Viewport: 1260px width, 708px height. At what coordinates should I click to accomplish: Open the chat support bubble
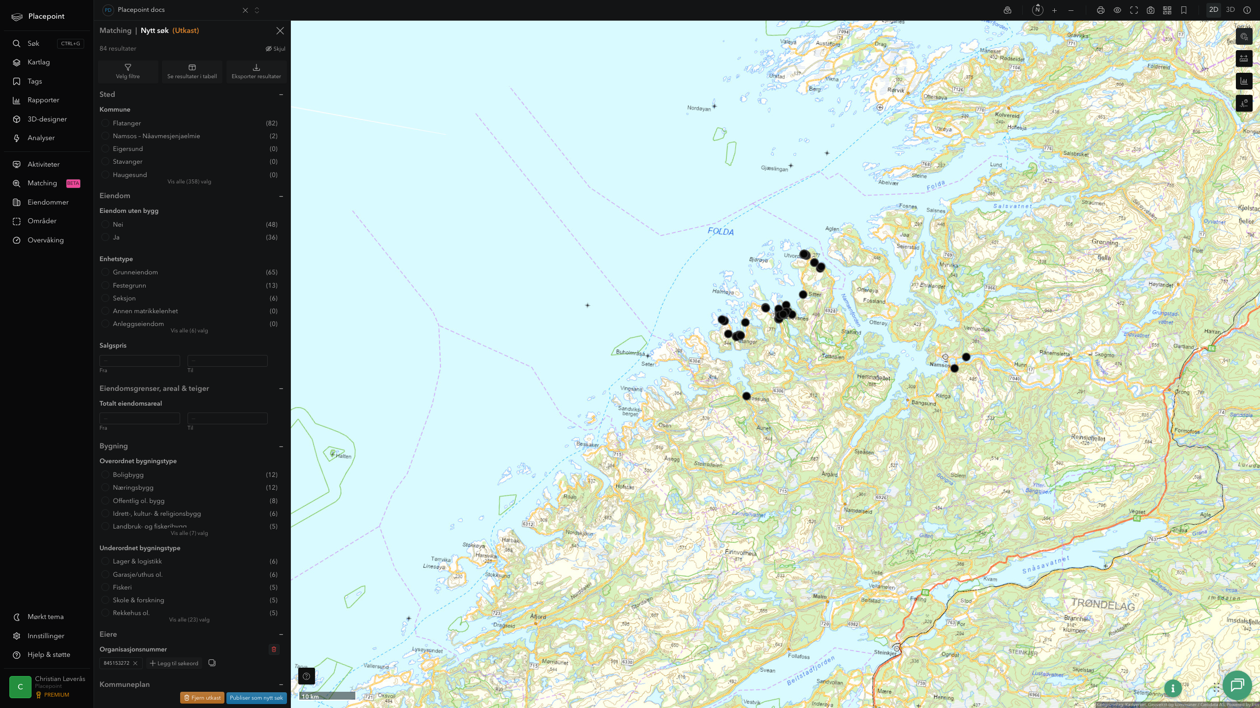(x=1237, y=685)
